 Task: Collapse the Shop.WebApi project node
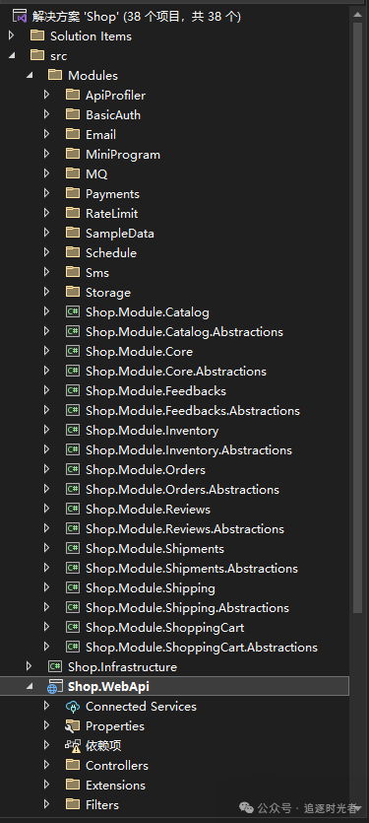(x=30, y=687)
